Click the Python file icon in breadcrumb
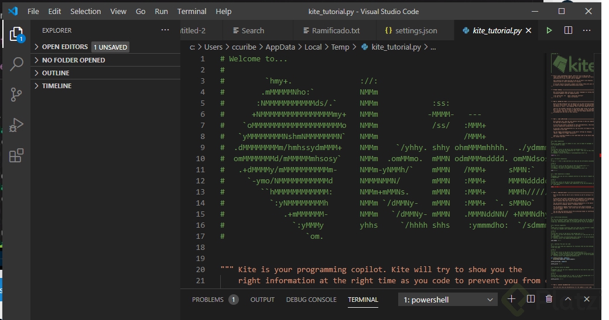 364,47
